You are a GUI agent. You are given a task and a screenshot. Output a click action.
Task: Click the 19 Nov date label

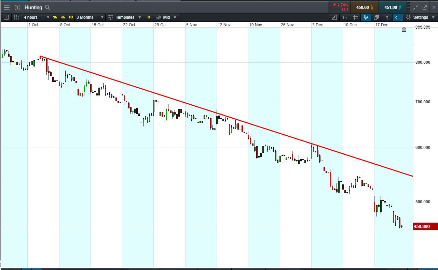(256, 25)
